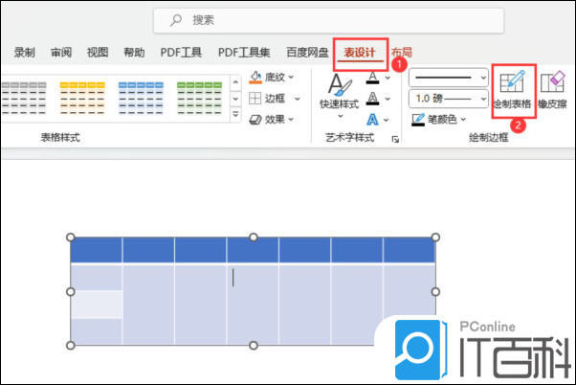The width and height of the screenshot is (576, 385).
Task: Open the PDF工具 tab
Action: (x=181, y=53)
